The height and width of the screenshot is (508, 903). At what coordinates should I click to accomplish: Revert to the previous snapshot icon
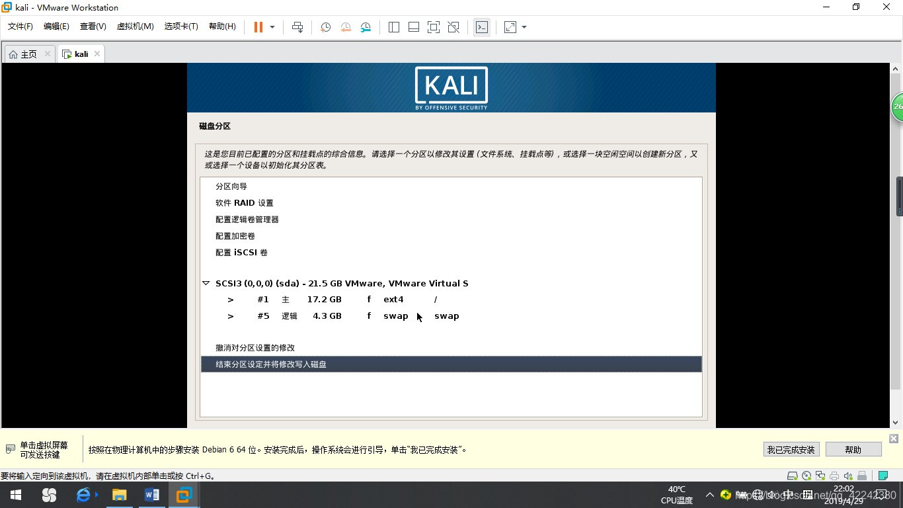tap(346, 27)
